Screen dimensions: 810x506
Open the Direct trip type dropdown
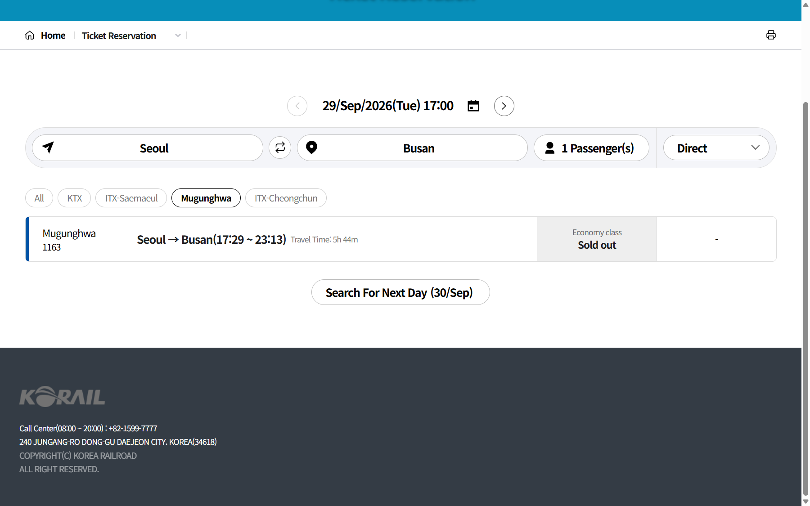point(716,148)
